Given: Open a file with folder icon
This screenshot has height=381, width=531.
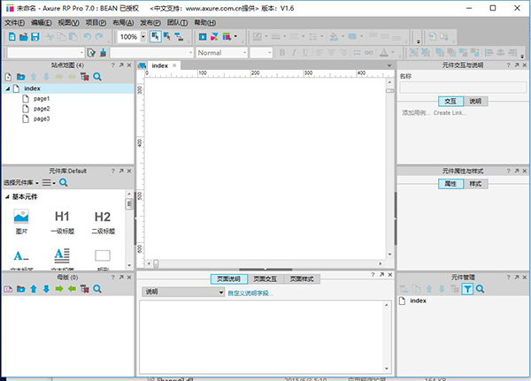Looking at the screenshot, I should coord(23,36).
